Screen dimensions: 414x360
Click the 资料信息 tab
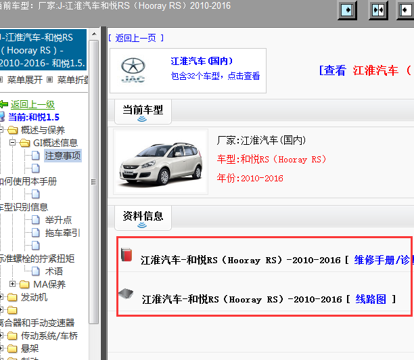(143, 218)
